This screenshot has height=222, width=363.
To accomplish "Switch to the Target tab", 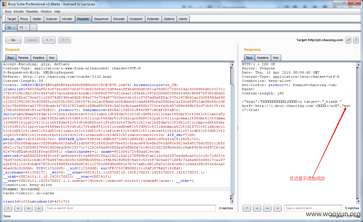I will tap(12, 19).
